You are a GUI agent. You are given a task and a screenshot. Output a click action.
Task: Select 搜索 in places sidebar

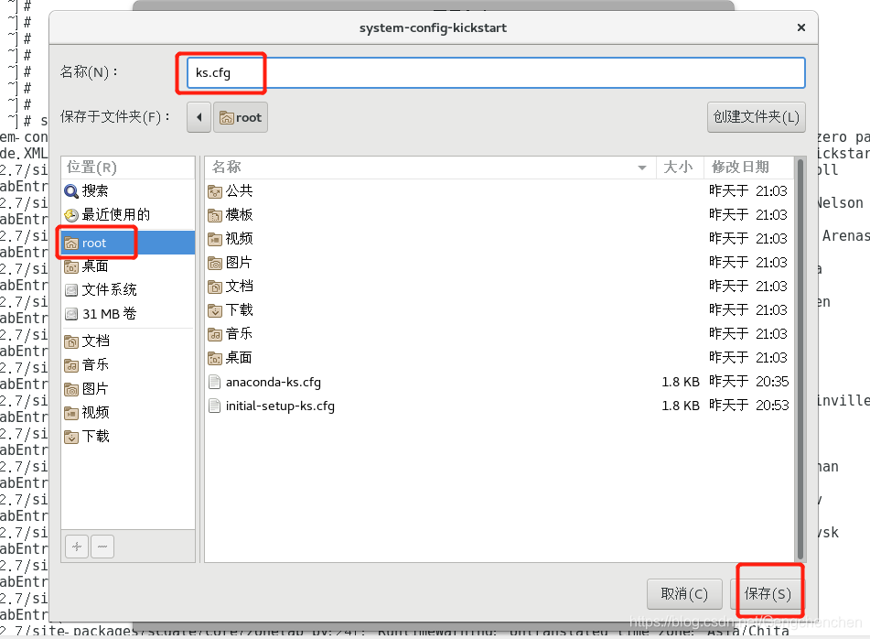click(x=128, y=191)
